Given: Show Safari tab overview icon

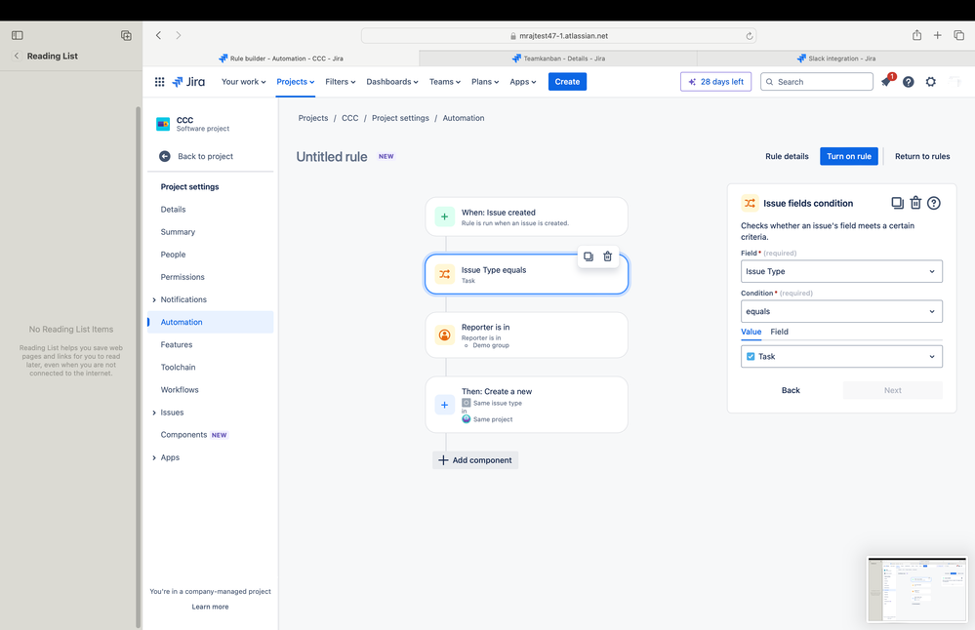Looking at the screenshot, I should [958, 35].
